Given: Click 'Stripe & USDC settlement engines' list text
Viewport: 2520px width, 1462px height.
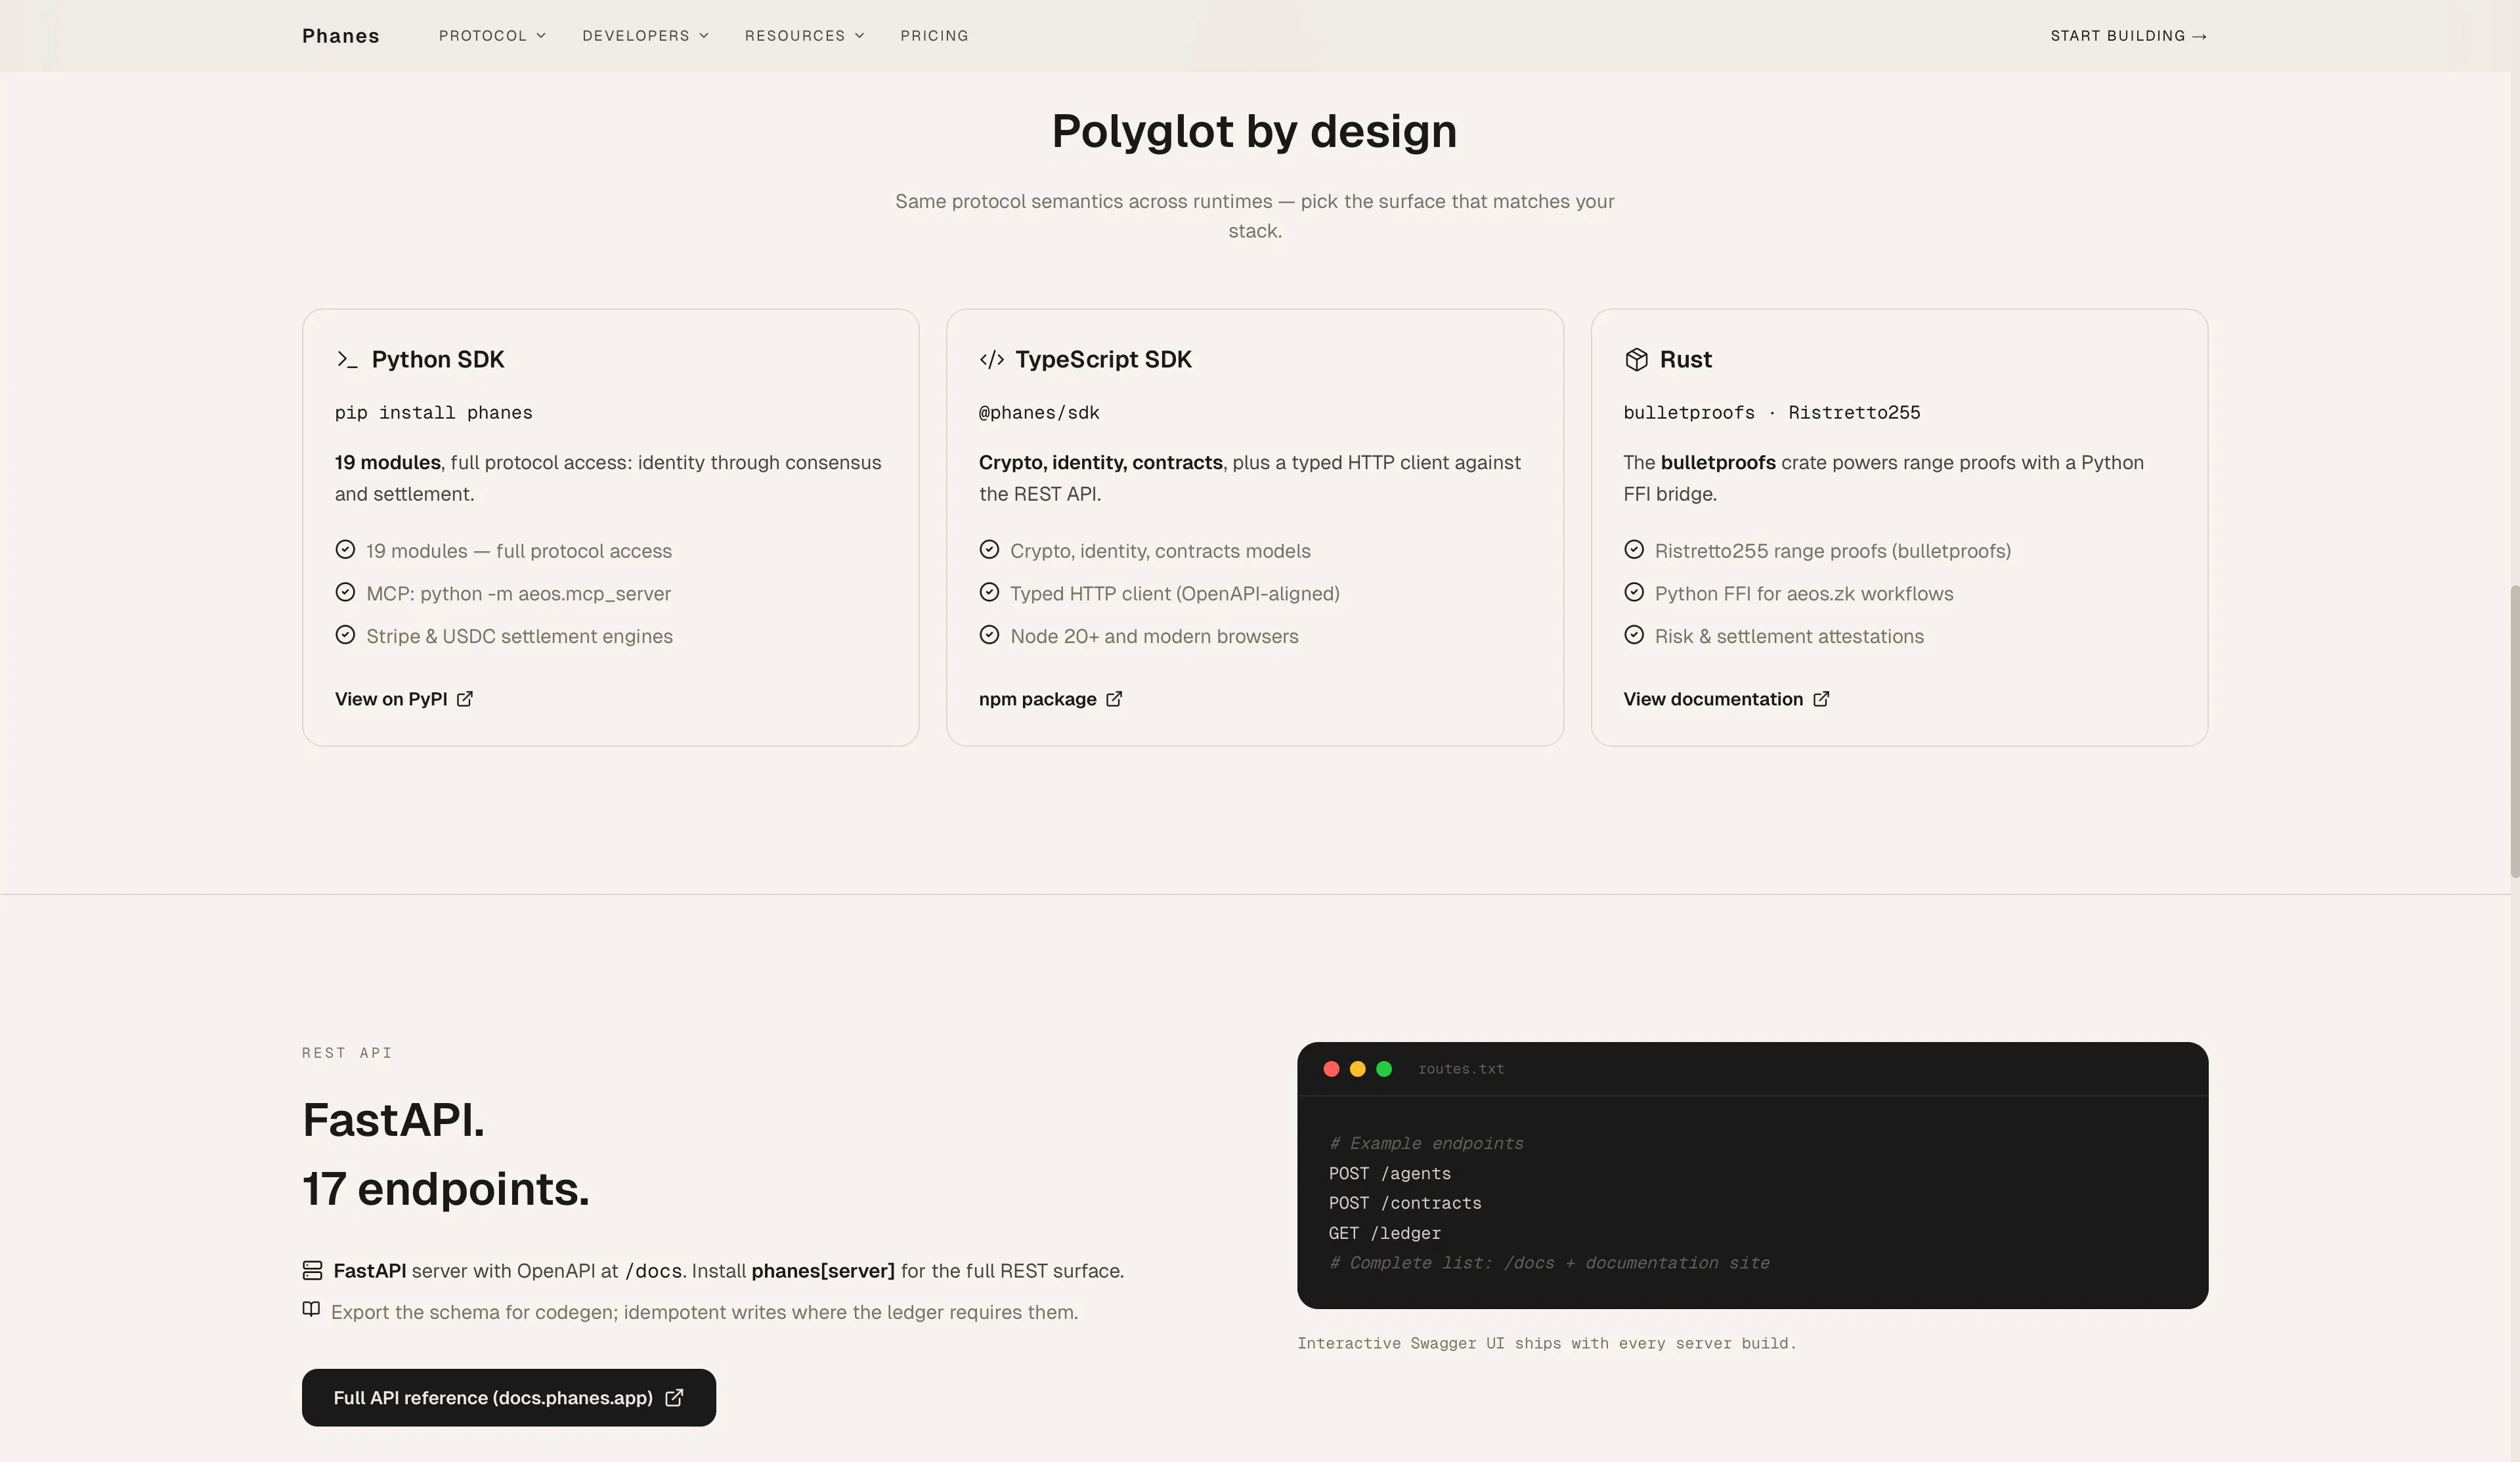Looking at the screenshot, I should point(519,636).
